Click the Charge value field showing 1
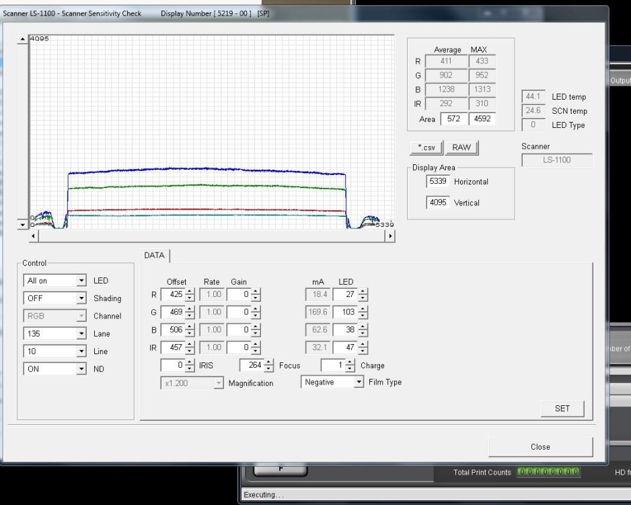 point(334,365)
